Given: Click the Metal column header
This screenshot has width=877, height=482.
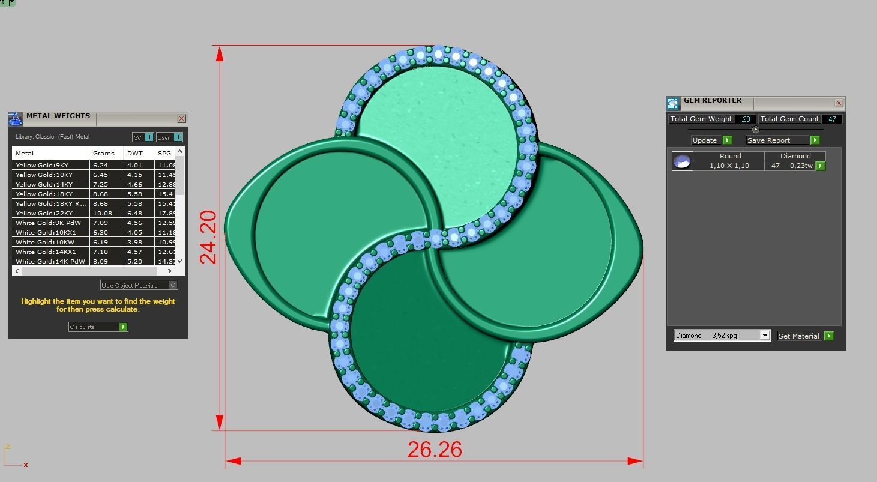Looking at the screenshot, I should coord(50,153).
